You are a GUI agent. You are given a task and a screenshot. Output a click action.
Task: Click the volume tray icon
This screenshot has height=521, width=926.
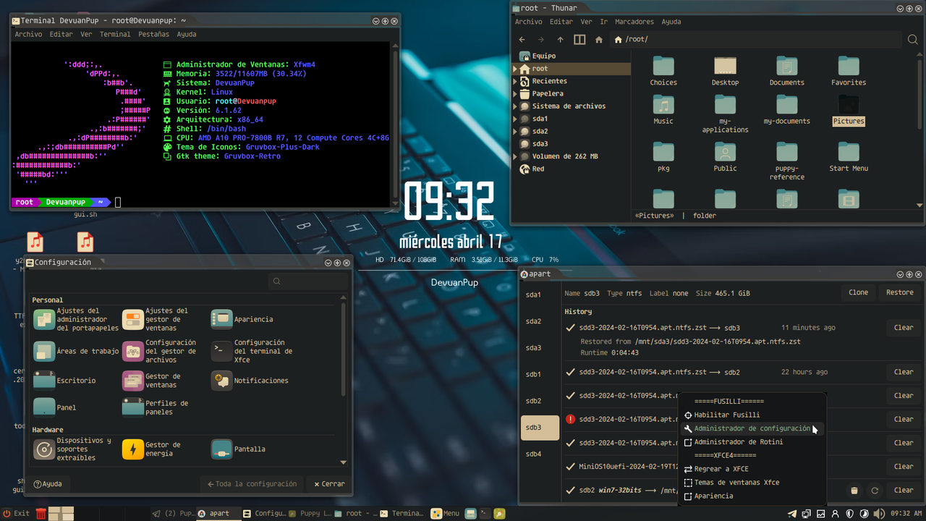tap(879, 514)
